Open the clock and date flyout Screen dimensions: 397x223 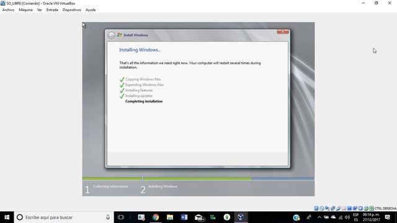point(371,217)
